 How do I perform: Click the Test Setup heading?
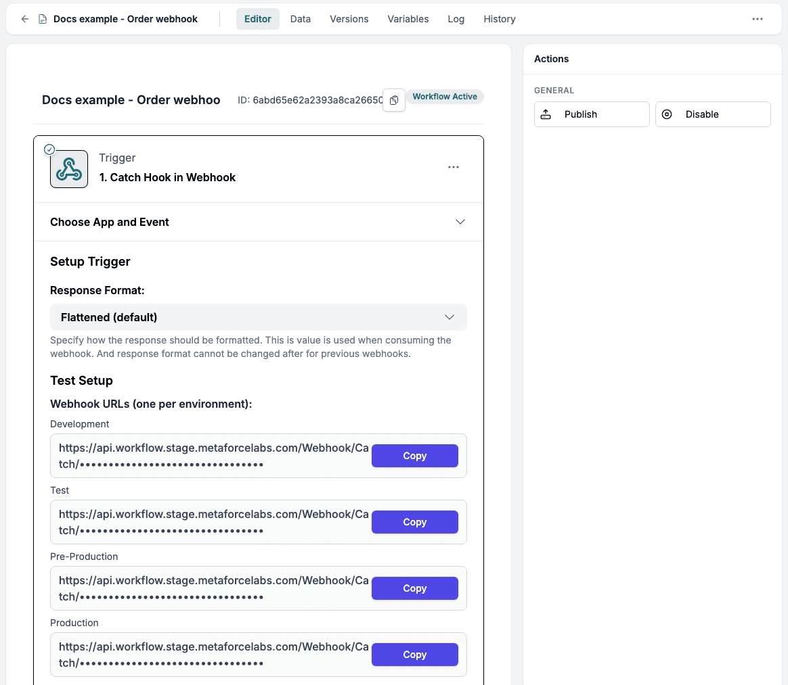point(81,381)
